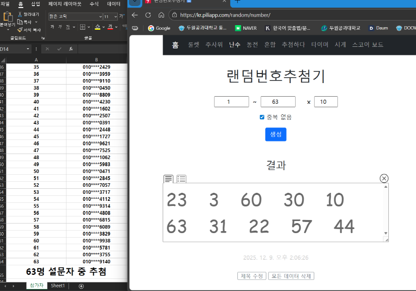
Task: Expand the font size dropdown showing 11
Action: click(x=115, y=17)
